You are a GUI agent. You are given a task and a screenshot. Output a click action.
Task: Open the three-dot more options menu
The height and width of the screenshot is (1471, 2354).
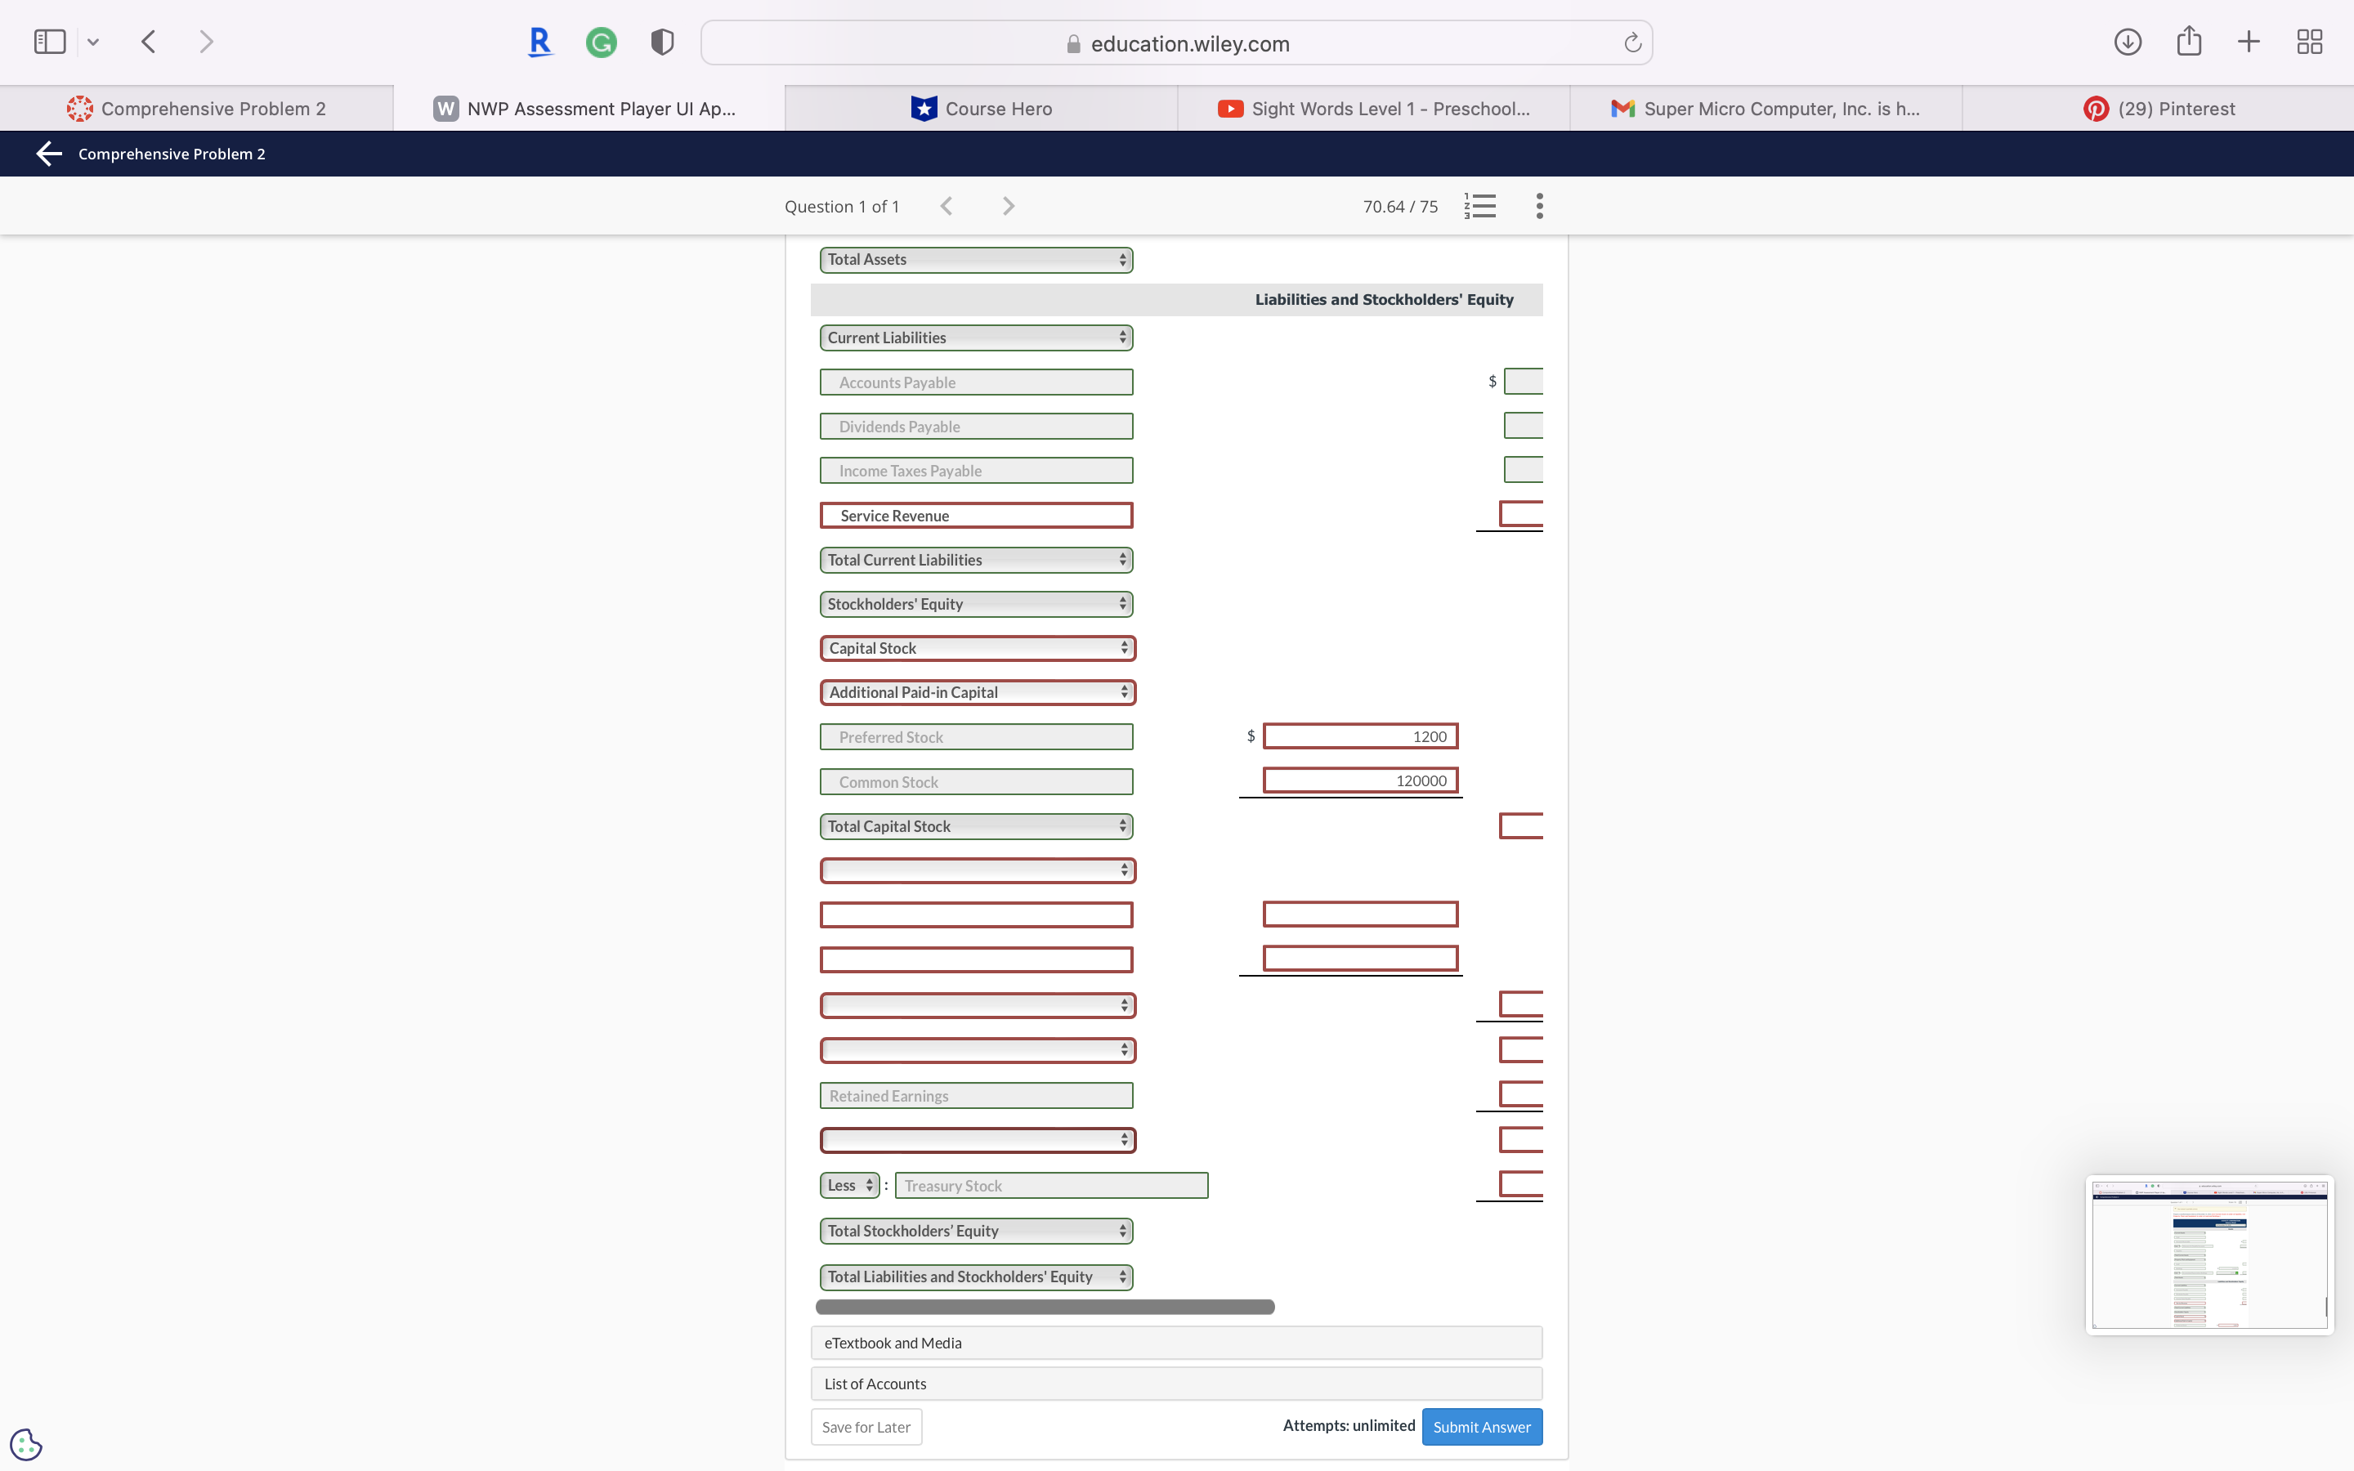1539,206
